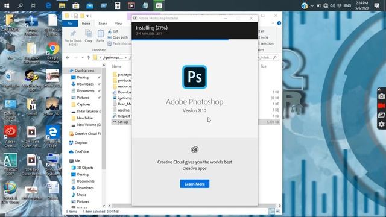Go up one folder level
This screenshot has height=217, width=386.
(89, 58)
